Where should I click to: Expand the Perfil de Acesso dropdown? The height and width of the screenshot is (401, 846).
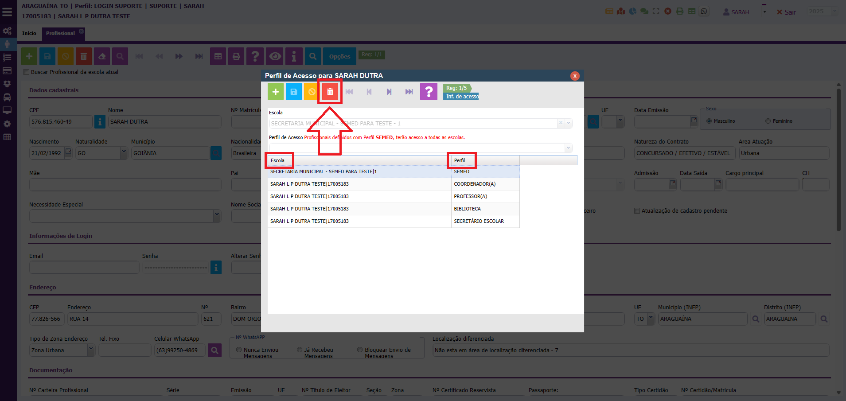click(568, 148)
